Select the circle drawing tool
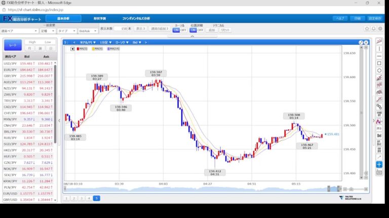 (379, 71)
